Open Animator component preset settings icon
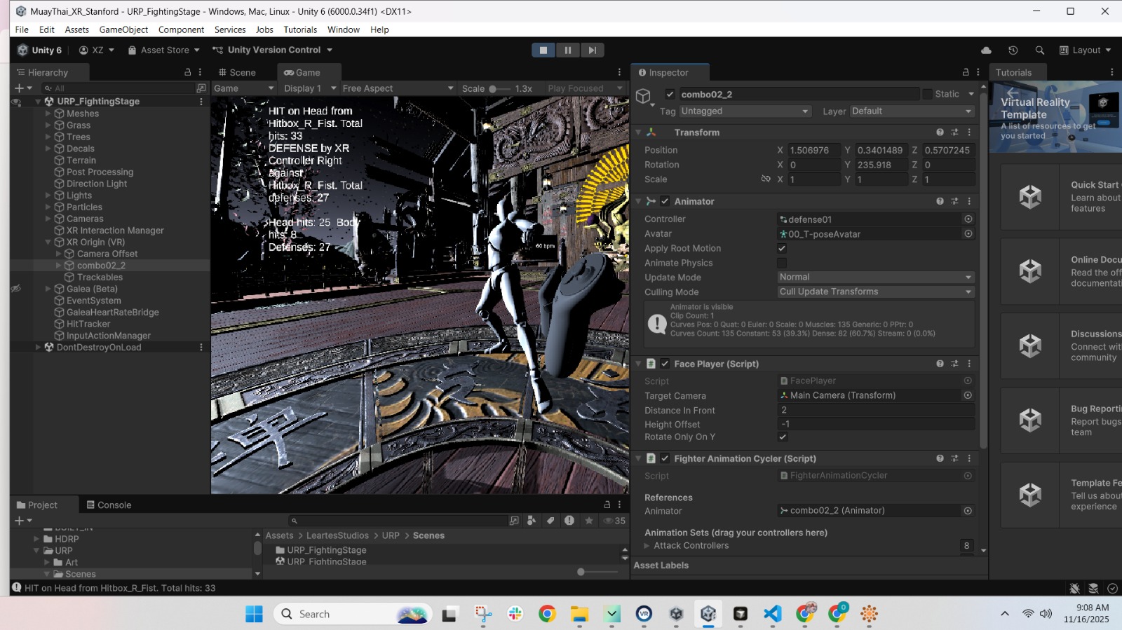 [x=954, y=201]
